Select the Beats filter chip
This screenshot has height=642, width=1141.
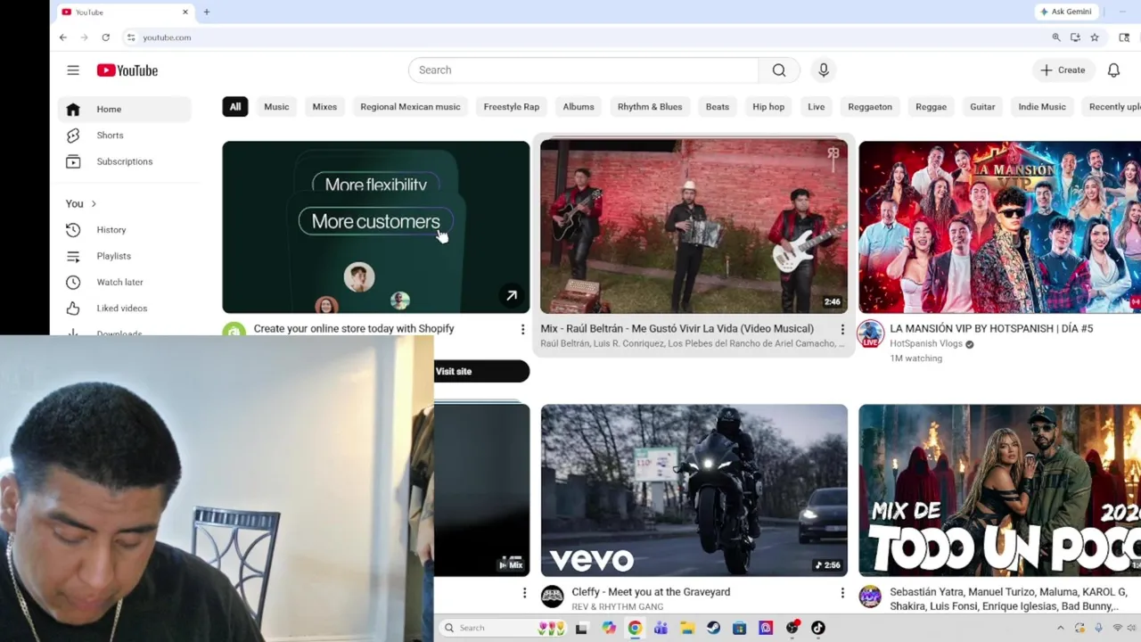point(718,107)
